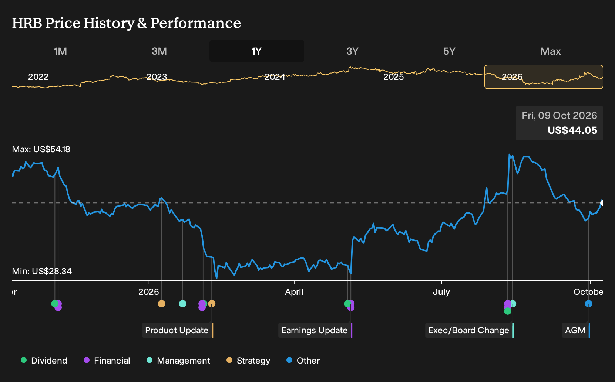The height and width of the screenshot is (382, 615).
Task: Switch to the Max time range
Action: point(551,51)
